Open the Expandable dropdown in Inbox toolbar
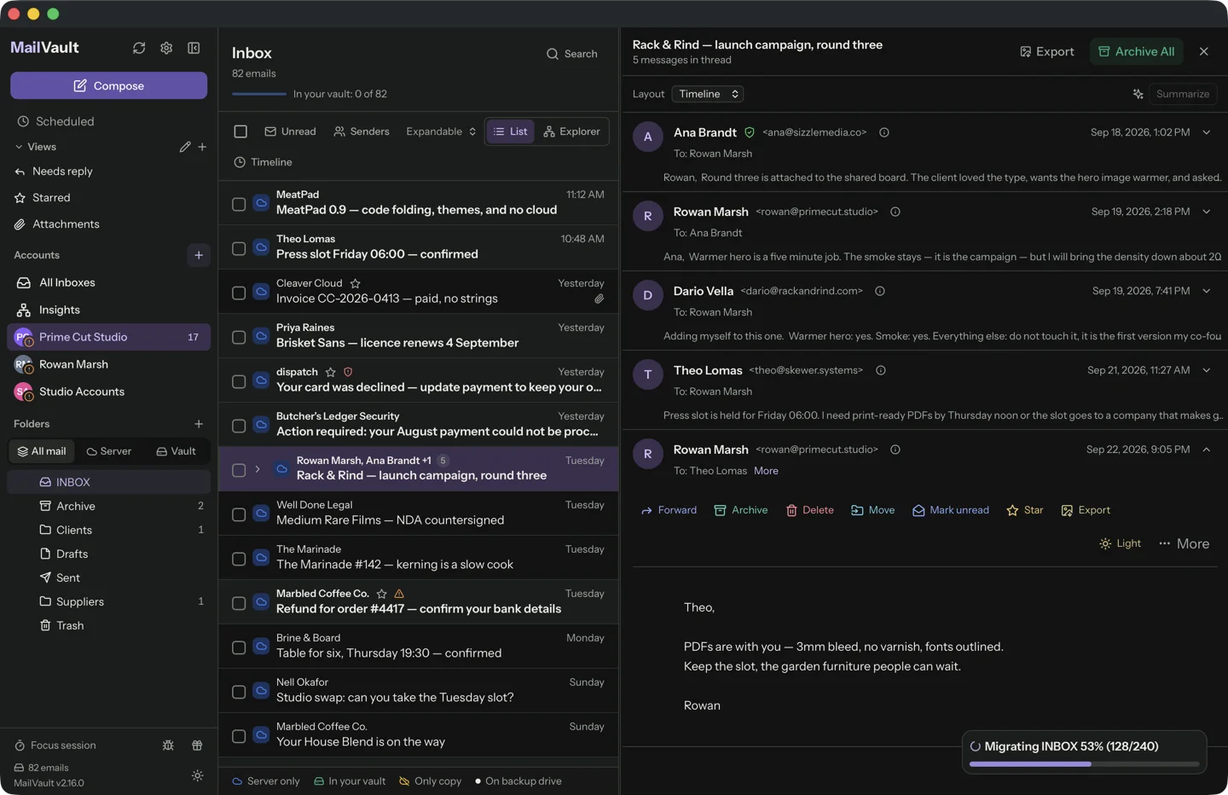Screen dimensions: 1228x795 (x=441, y=131)
